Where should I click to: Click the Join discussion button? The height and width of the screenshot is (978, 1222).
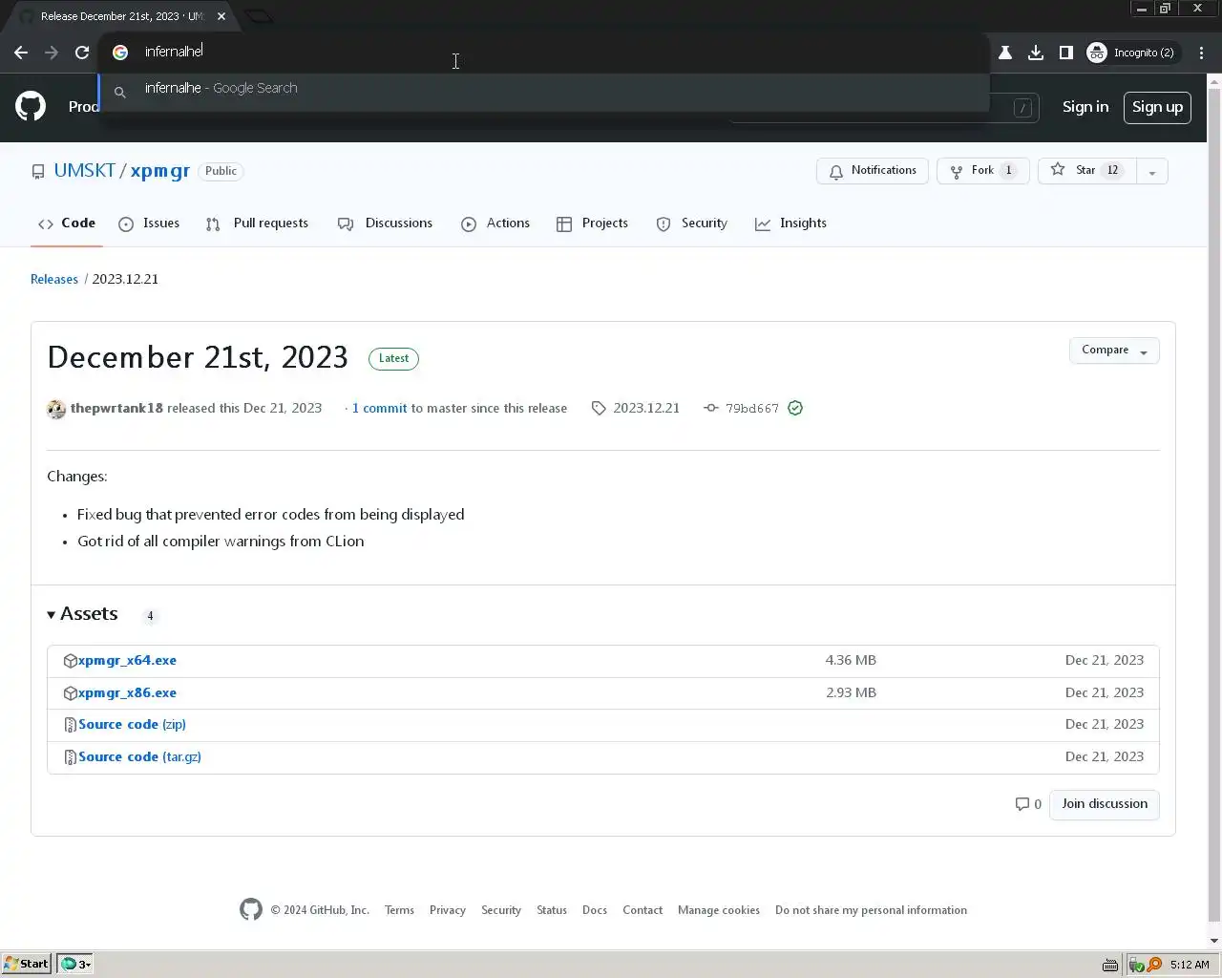click(x=1105, y=804)
